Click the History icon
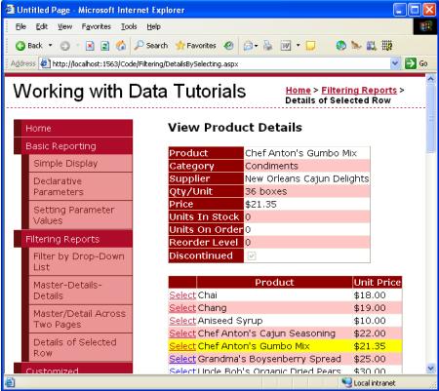The width and height of the screenshot is (439, 391). pyautogui.click(x=229, y=46)
